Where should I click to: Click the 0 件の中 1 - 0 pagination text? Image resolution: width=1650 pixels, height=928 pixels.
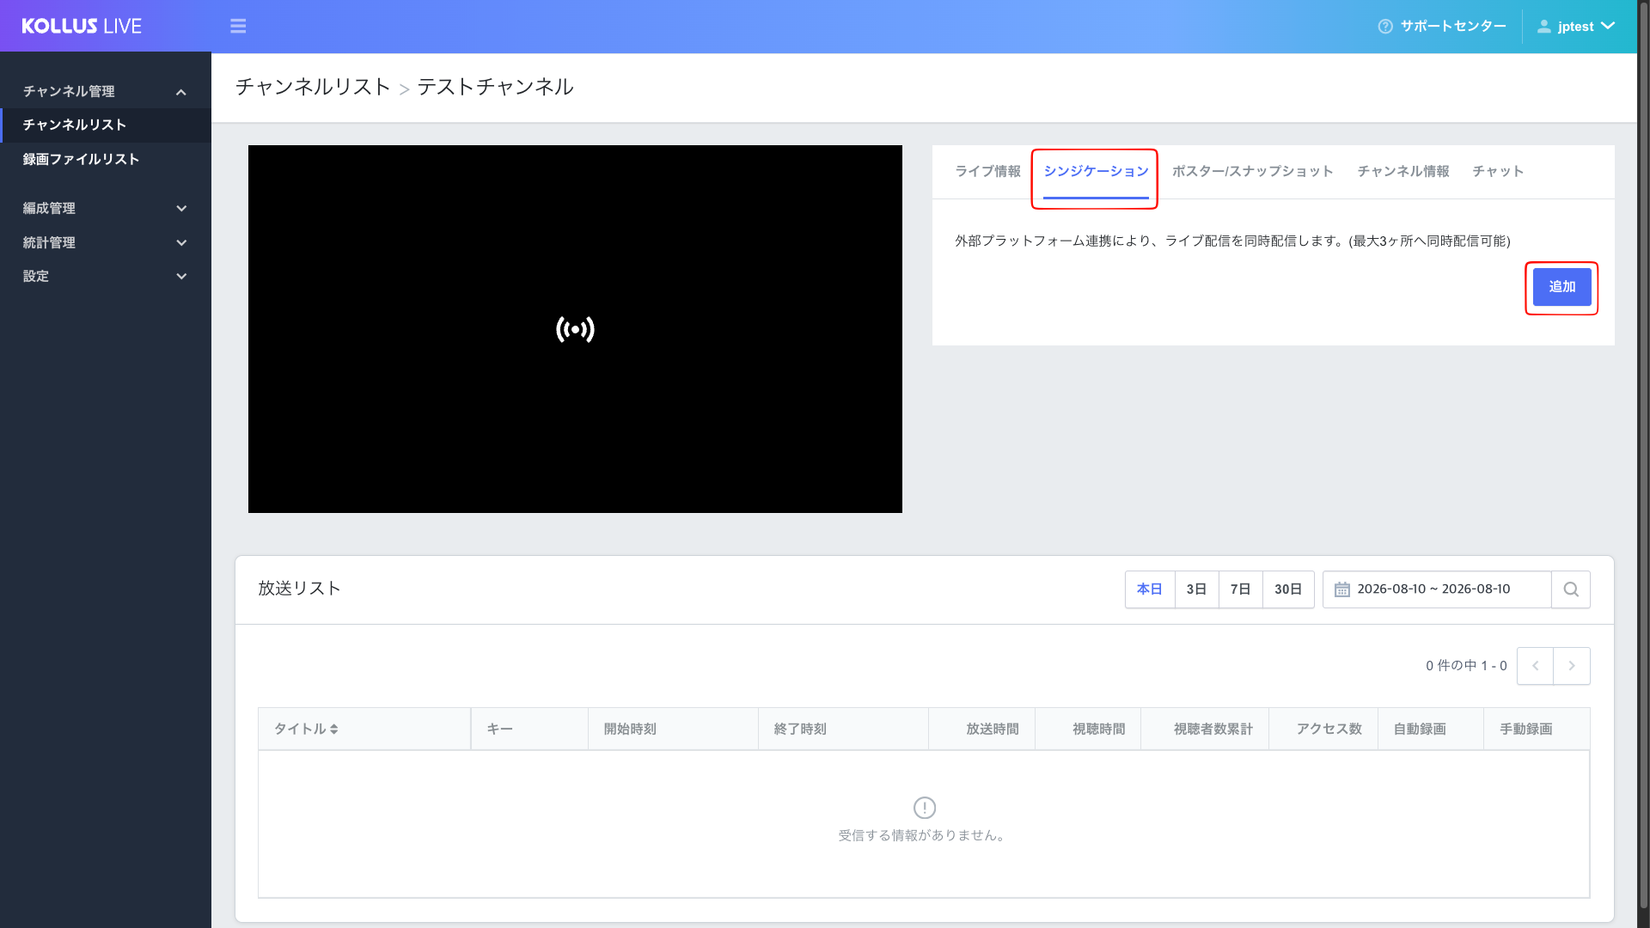click(1466, 666)
